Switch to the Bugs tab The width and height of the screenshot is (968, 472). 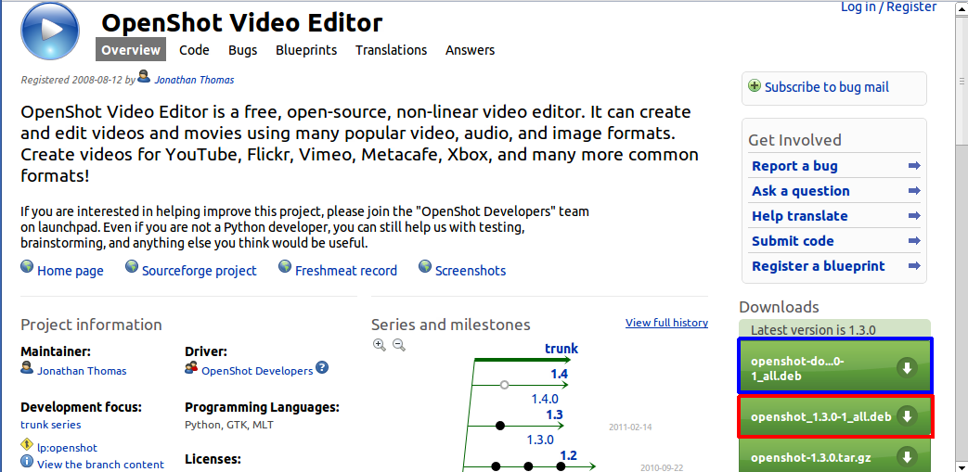(242, 50)
